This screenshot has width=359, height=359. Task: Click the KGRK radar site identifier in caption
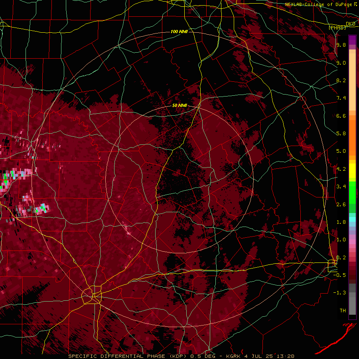[x=234, y=356]
